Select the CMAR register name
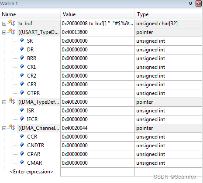Viewport: 203px width, 183px height. click(x=34, y=163)
